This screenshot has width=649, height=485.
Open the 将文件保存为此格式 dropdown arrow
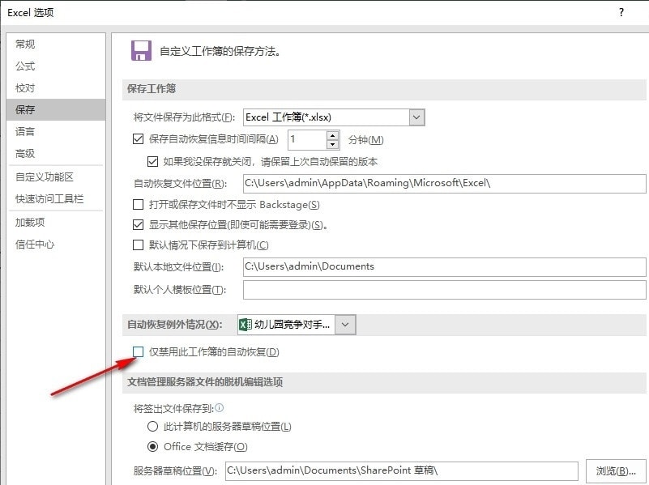click(x=416, y=117)
